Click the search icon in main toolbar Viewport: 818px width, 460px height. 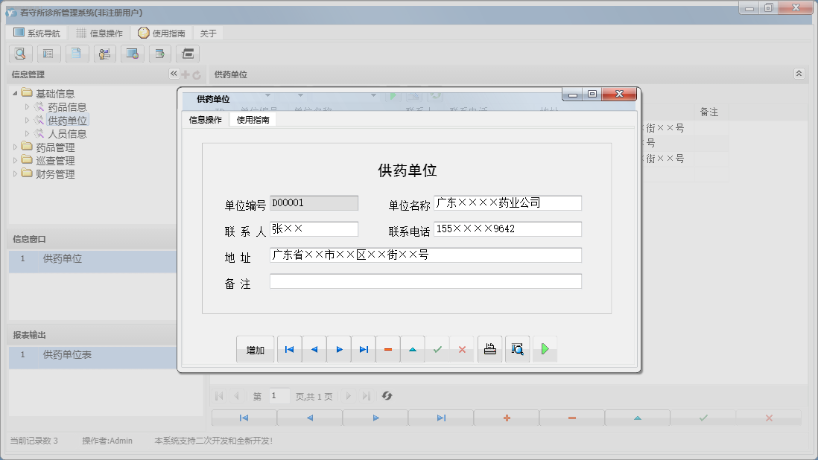point(20,54)
